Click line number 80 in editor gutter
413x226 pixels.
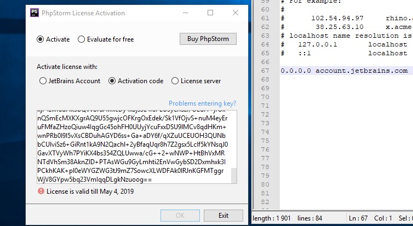tap(265, 184)
